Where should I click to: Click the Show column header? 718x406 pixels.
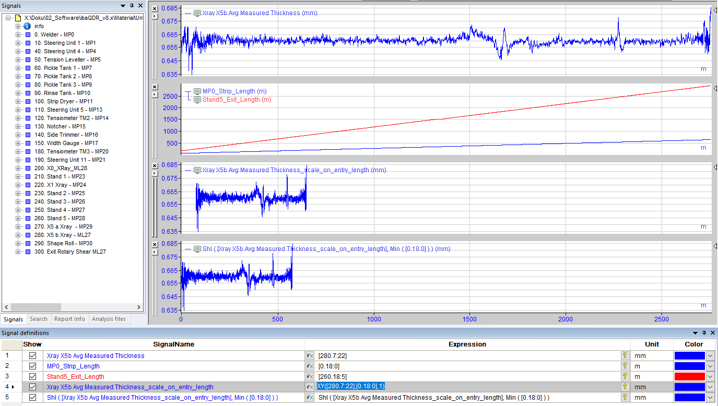tap(32, 344)
